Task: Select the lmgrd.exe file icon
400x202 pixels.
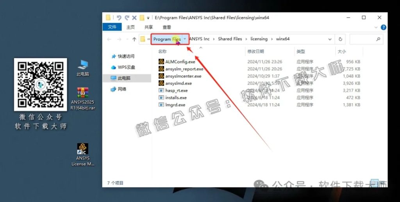Action: 161,105
